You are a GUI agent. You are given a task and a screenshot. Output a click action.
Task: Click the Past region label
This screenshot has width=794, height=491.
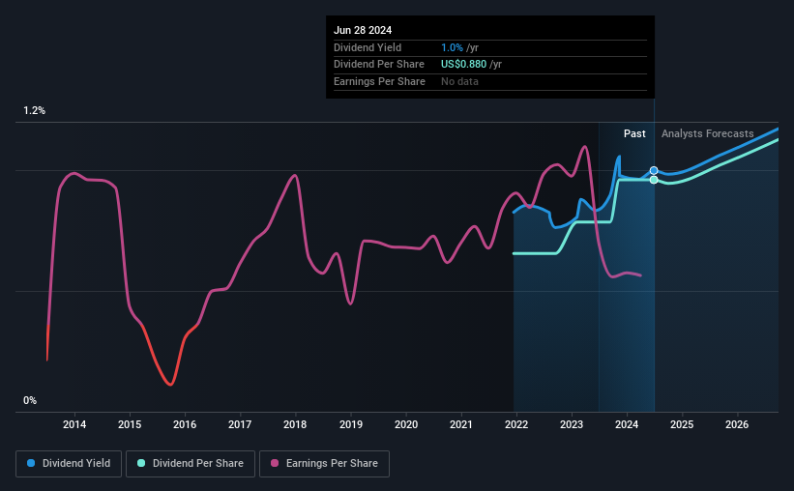[x=634, y=133]
